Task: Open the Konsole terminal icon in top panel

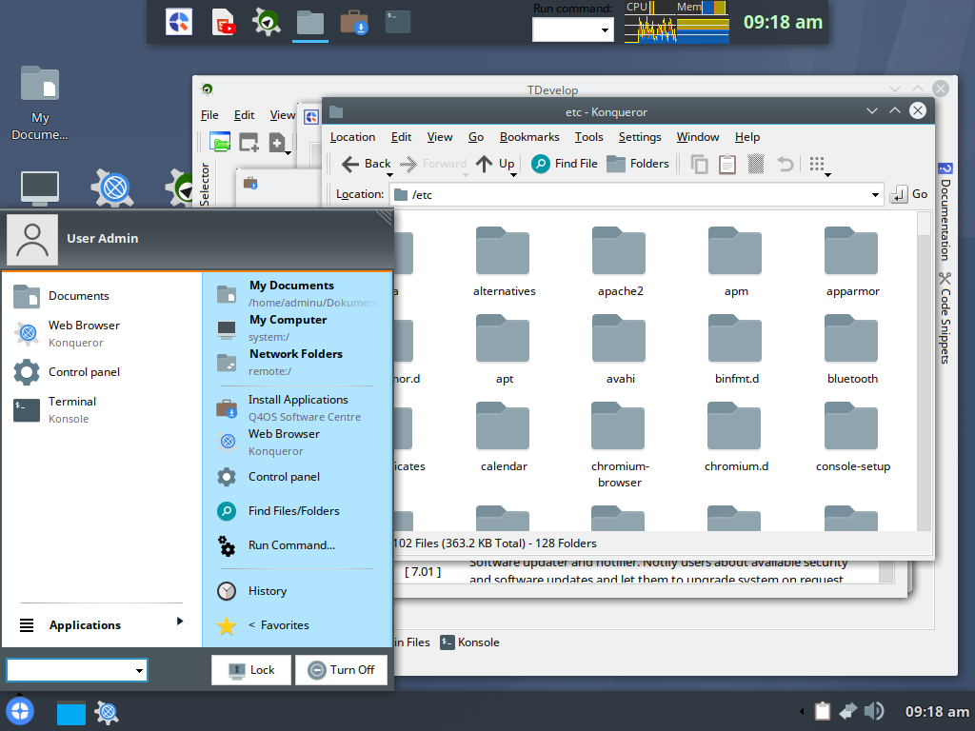Action: click(x=397, y=21)
